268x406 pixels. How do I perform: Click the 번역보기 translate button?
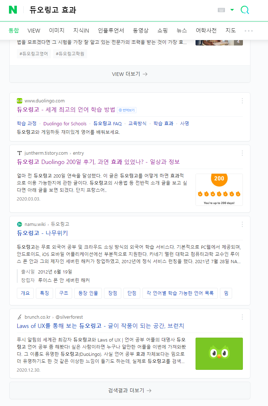pyautogui.click(x=127, y=110)
